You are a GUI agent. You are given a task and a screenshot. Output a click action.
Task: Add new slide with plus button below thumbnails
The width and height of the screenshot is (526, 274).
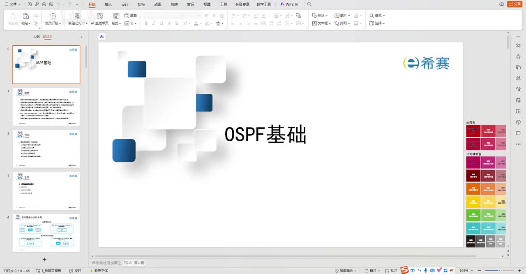44,259
